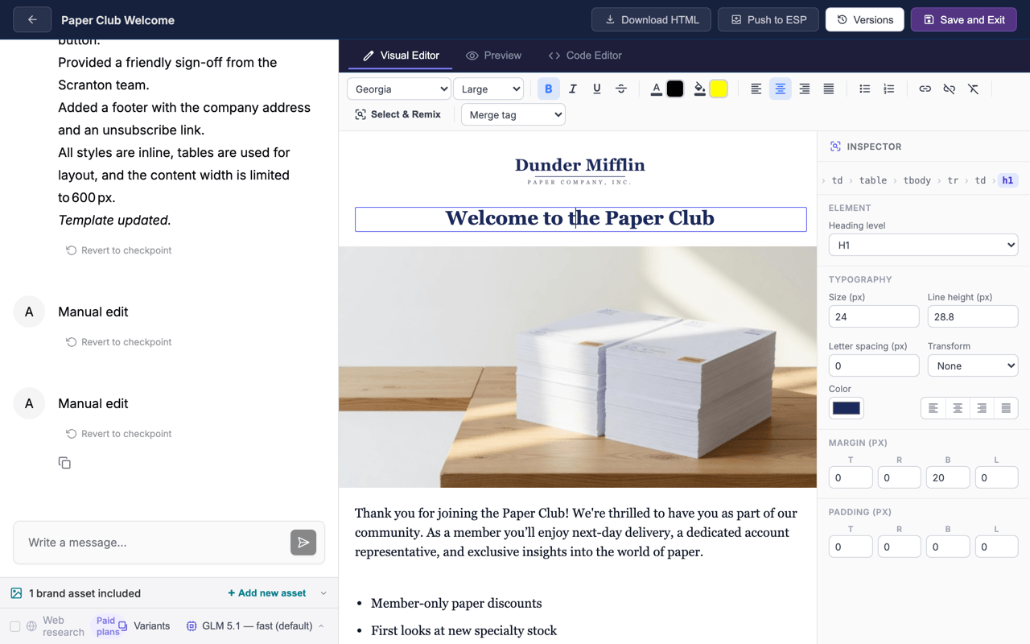This screenshot has width=1030, height=644.
Task: Click Select & Remix
Action: [x=398, y=114]
